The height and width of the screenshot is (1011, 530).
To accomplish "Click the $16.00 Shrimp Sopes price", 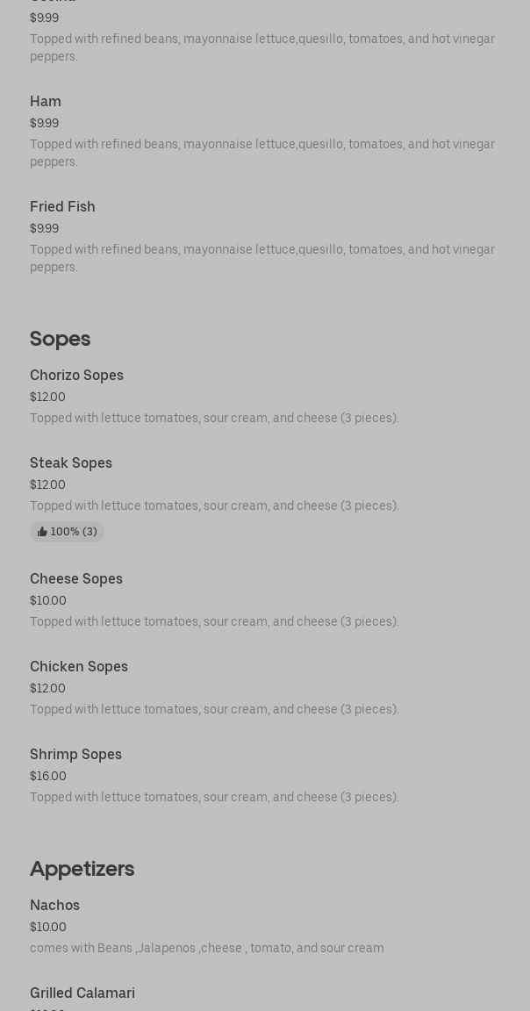I will coord(48,777).
